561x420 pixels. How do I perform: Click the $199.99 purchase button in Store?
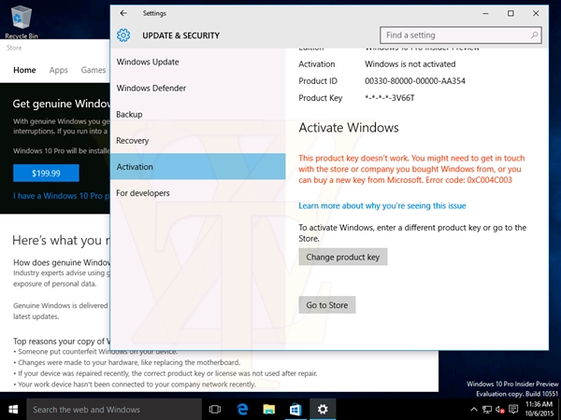[x=46, y=173]
